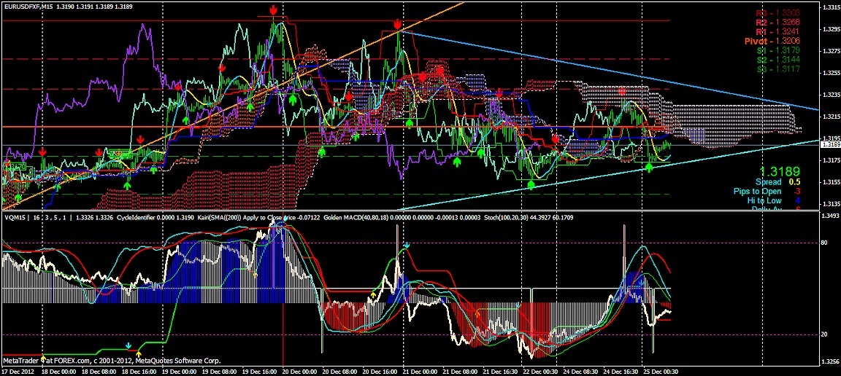Click the topmost red sell arrow near 19 Dec 16:00
The image size is (841, 376).
coord(272,10)
